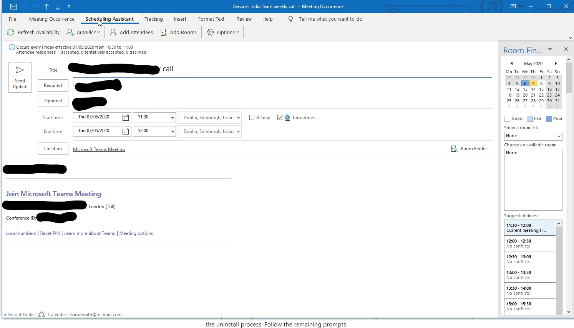Screen dimensions: 574x328
Task: Click the time zones globe icon
Action: 287,118
